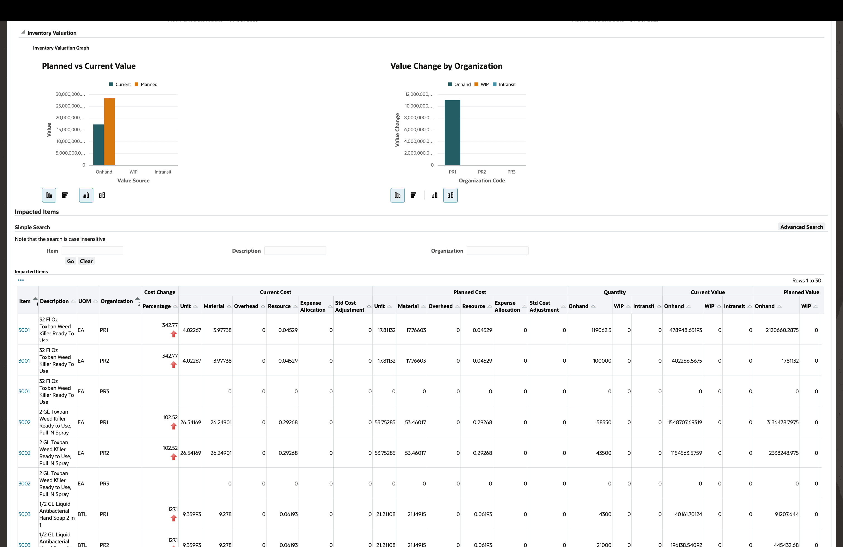Select bar chart view for Value Change by Organization
843x547 pixels.
click(x=397, y=195)
